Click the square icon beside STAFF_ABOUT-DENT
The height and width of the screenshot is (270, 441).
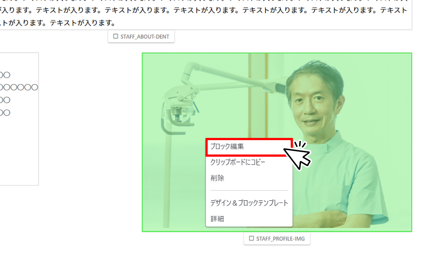pyautogui.click(x=115, y=36)
